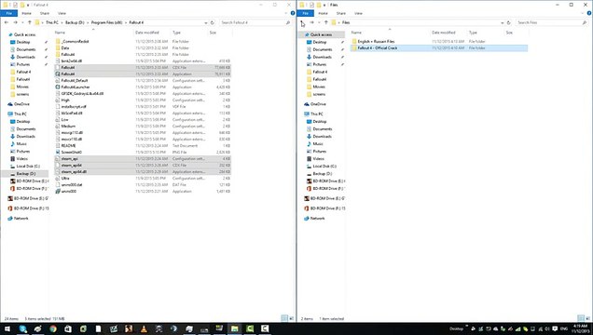Select the ScreenShot0 PNG file
593x335 pixels.
click(x=143, y=152)
